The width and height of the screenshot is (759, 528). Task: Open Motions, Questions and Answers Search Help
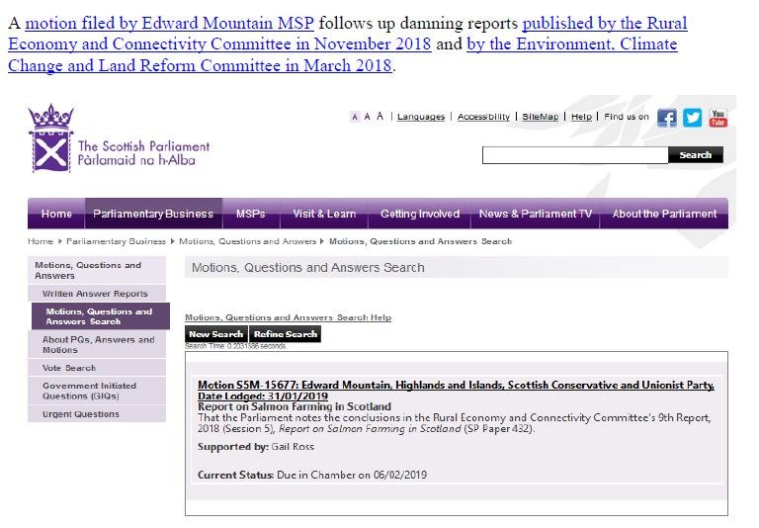[x=288, y=317]
